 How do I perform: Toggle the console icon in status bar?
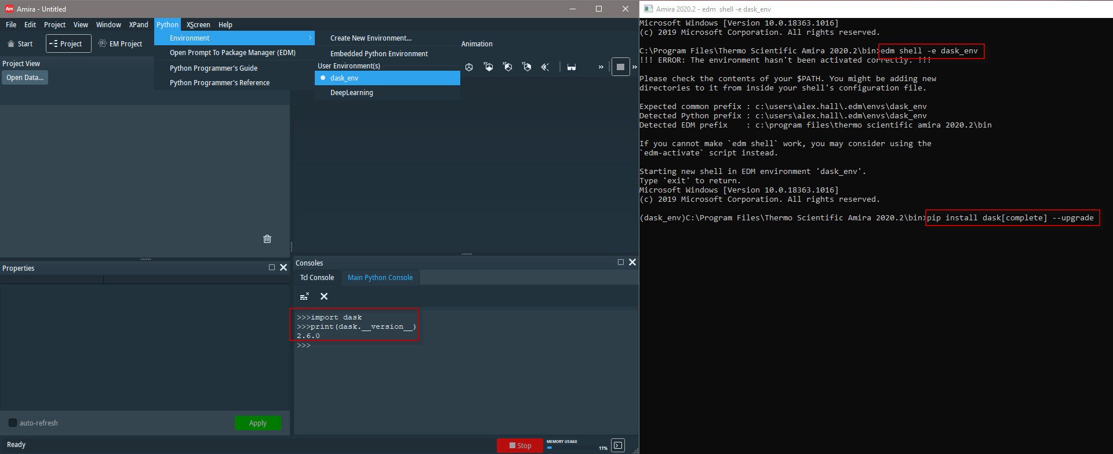click(618, 445)
